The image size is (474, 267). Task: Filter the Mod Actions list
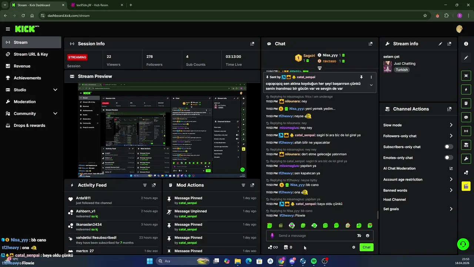(x=243, y=185)
